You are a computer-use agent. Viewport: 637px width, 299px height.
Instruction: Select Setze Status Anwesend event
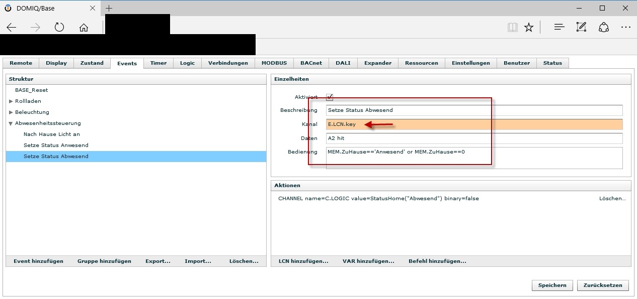[x=56, y=145]
